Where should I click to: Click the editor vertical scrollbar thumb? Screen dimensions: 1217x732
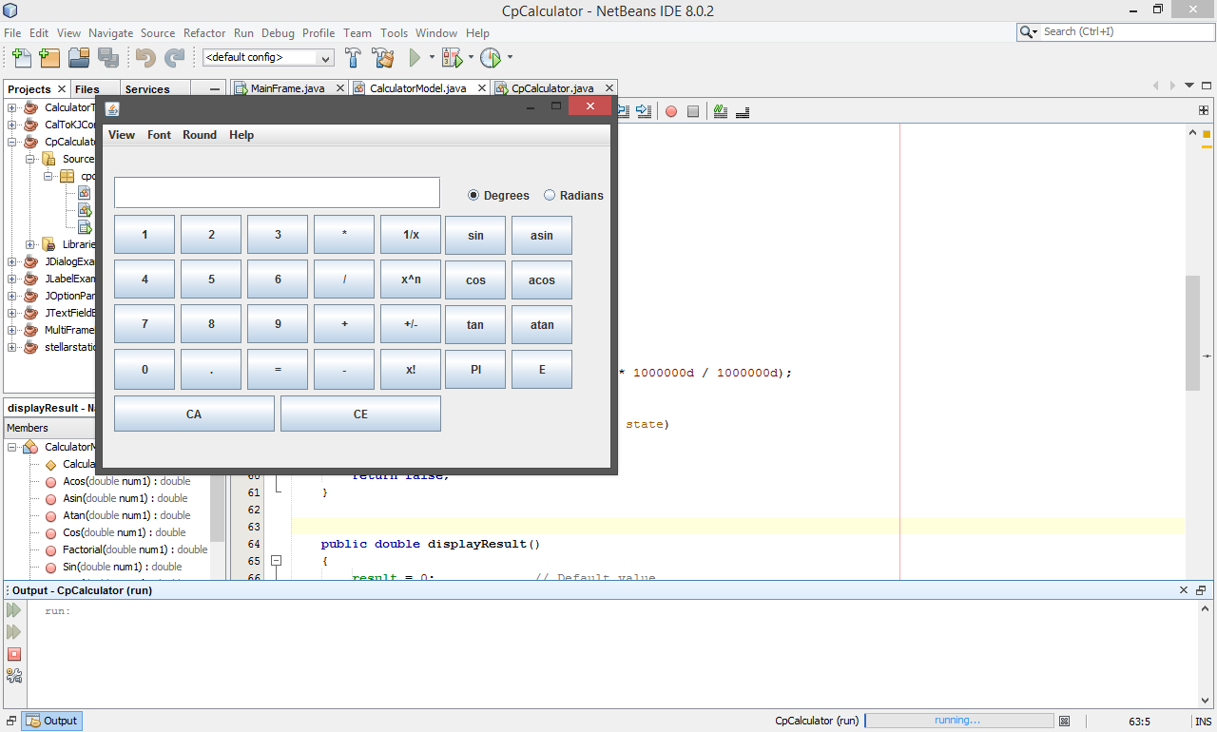tap(1192, 333)
